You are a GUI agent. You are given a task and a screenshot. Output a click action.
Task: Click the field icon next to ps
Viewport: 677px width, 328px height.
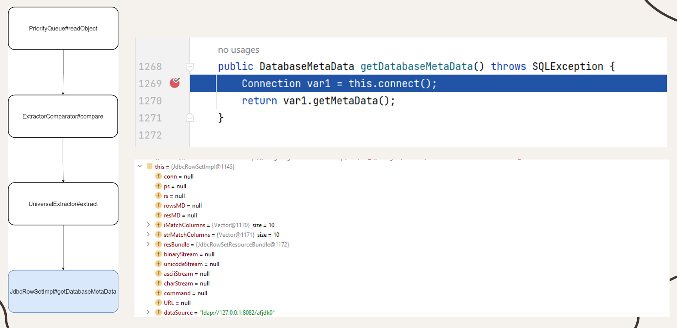(x=158, y=186)
